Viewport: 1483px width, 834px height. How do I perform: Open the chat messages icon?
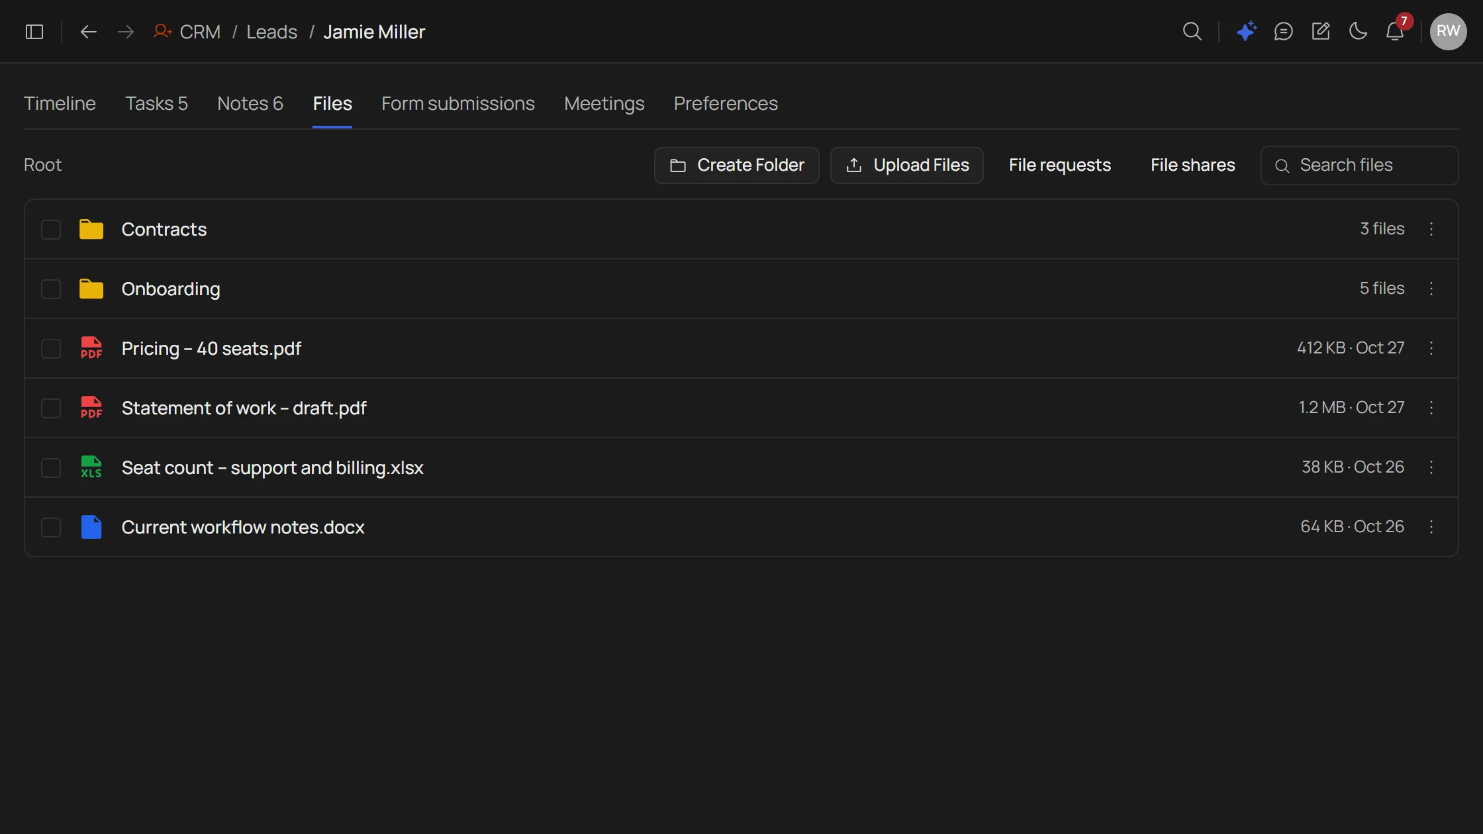coord(1284,31)
